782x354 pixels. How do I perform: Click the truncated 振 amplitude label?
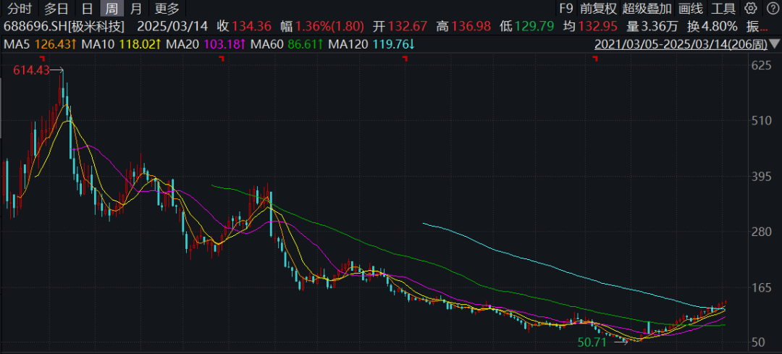757,27
